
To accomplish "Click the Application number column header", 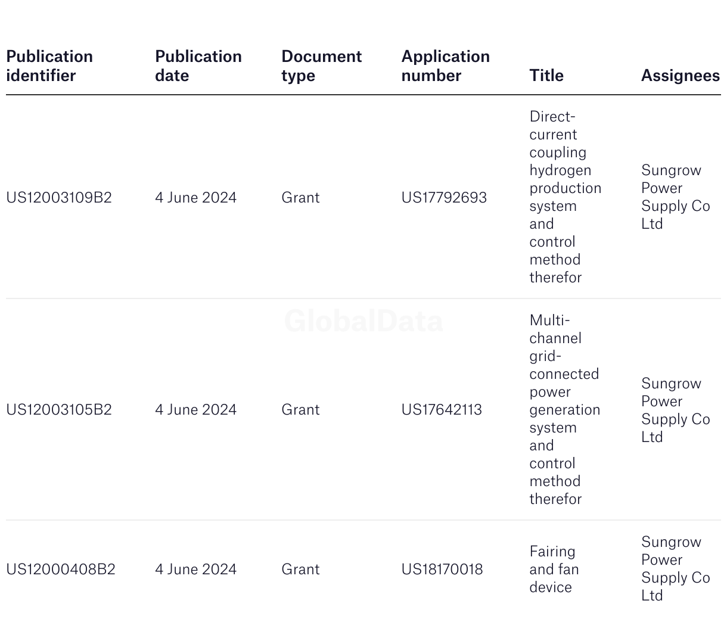I will click(445, 66).
